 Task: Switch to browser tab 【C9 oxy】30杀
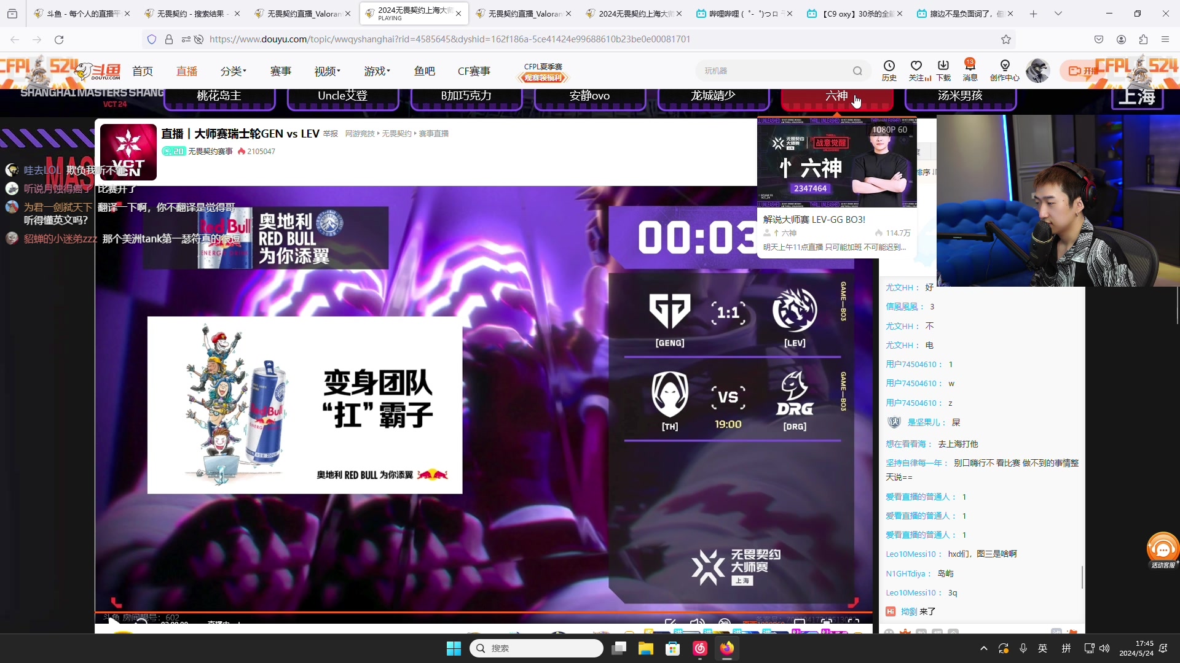tap(855, 14)
